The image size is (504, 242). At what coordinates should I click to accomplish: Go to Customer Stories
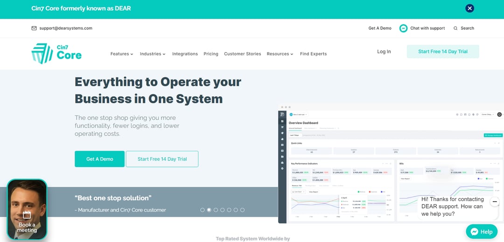[x=243, y=54]
